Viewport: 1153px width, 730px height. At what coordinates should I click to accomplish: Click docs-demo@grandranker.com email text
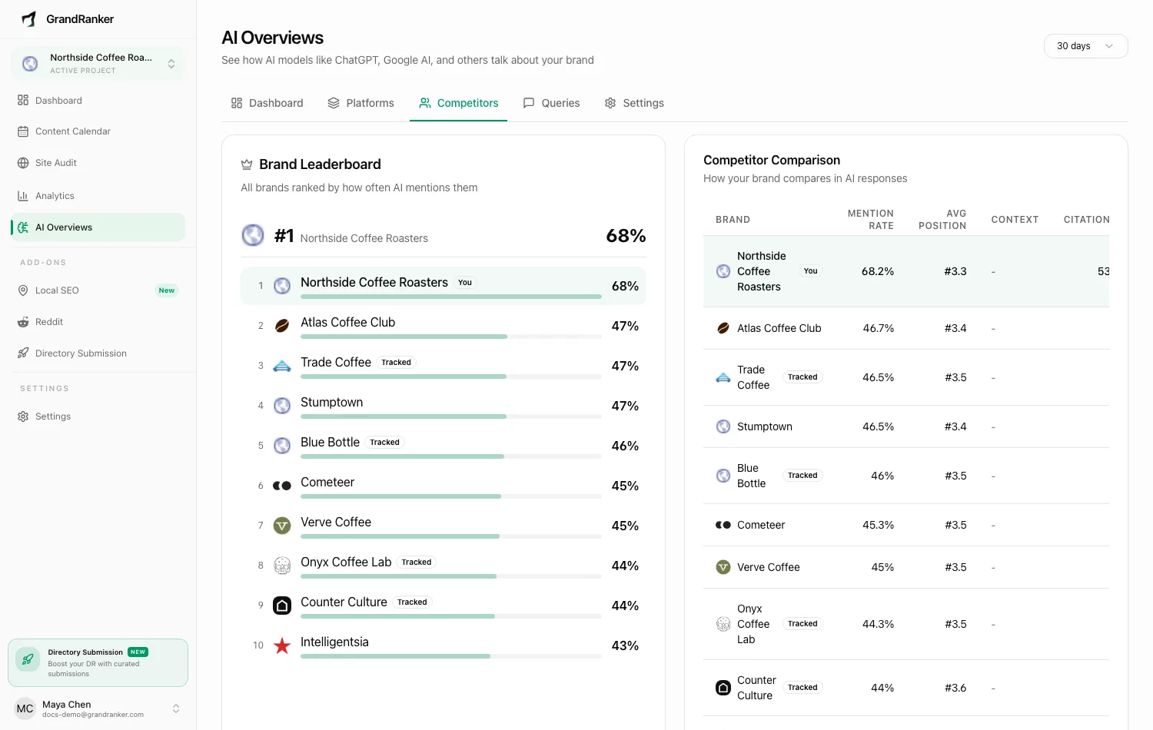click(93, 715)
